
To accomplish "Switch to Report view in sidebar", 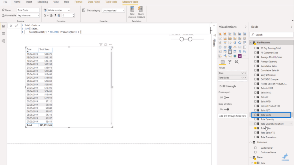I will [x=3, y=26].
